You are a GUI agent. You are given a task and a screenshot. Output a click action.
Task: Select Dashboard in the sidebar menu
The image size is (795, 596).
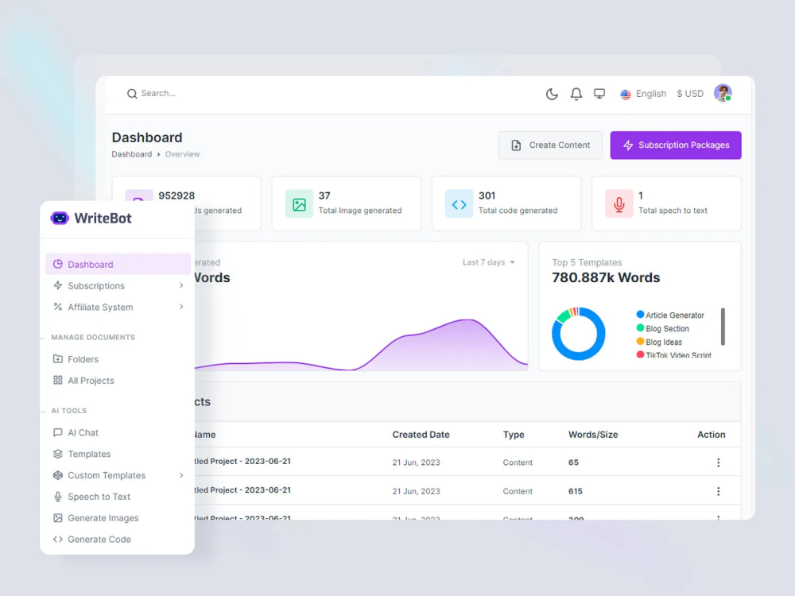[x=118, y=264]
